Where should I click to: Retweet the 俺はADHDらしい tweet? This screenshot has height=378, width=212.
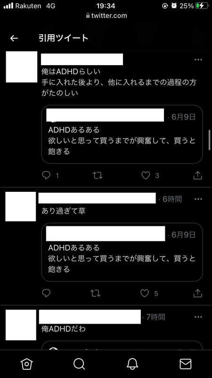click(98, 175)
